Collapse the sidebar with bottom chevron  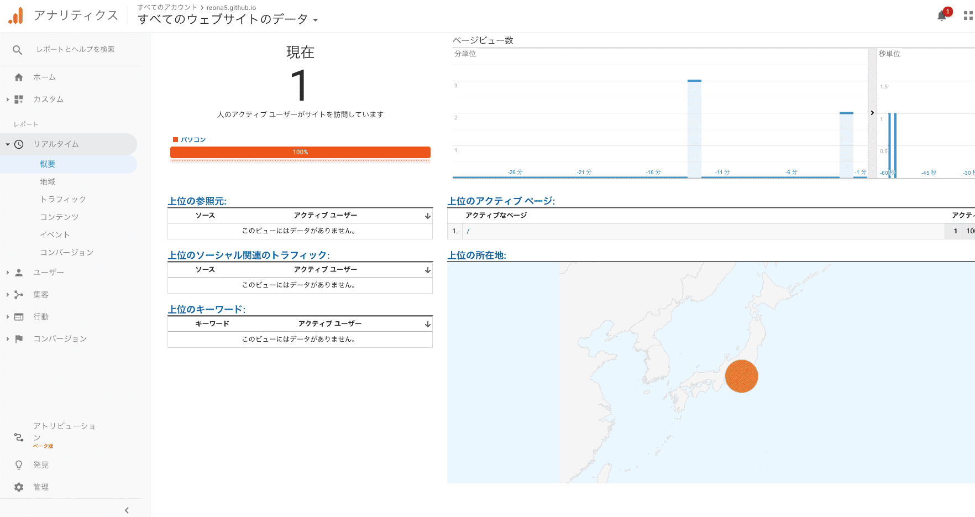point(127,510)
